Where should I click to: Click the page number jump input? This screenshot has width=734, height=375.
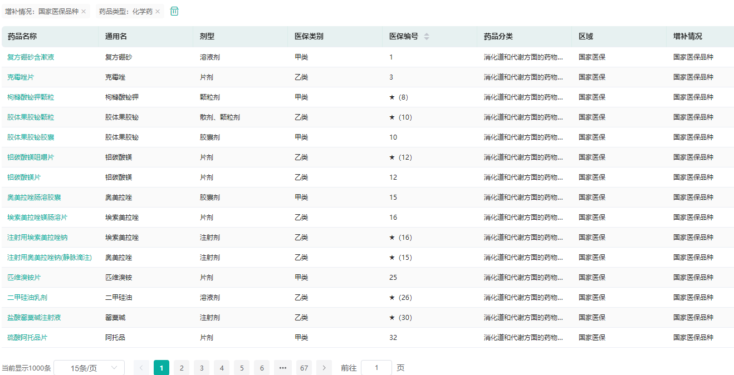376,368
